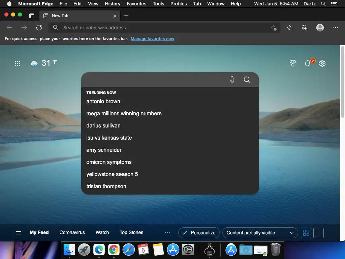Viewport: 345px width, 259px height.
Task: Open the profile avatar icon
Action: tap(320, 28)
